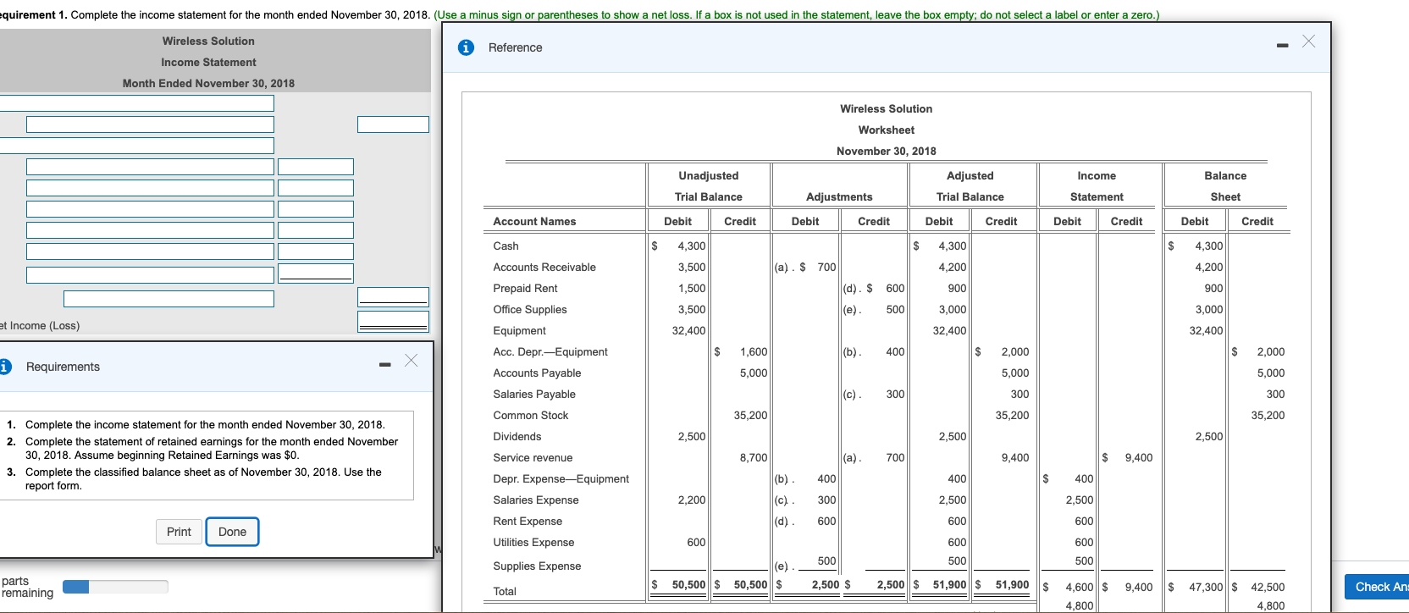The image size is (1409, 613).
Task: Click the Net Income (Loss) amount field
Action: [x=393, y=322]
